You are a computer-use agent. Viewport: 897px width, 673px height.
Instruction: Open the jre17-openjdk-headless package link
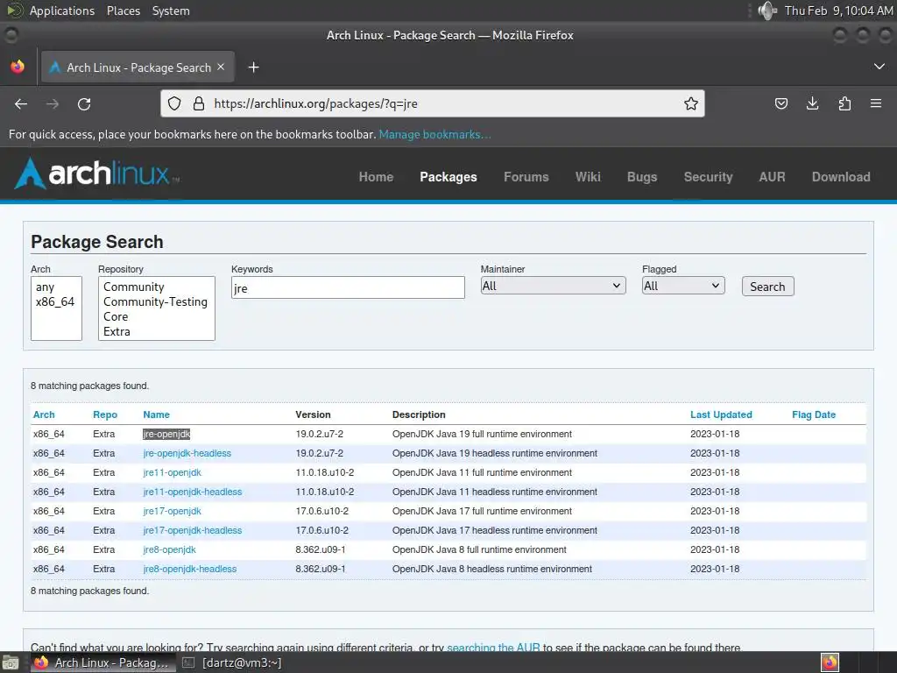point(192,530)
